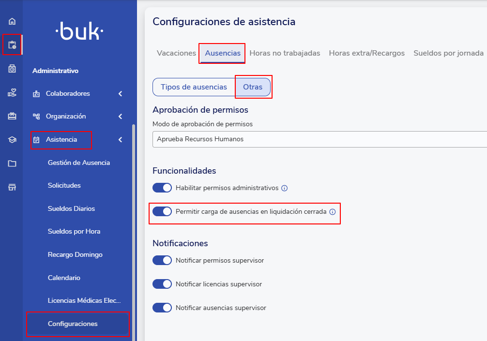Open the folder icon in sidebar

12,163
